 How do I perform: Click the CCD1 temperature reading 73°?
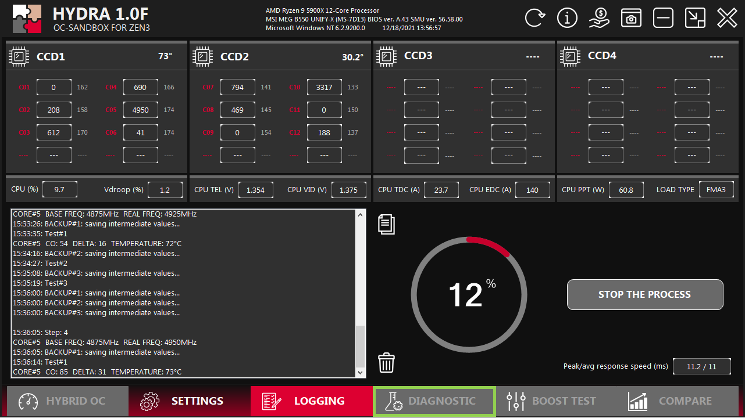click(x=165, y=56)
